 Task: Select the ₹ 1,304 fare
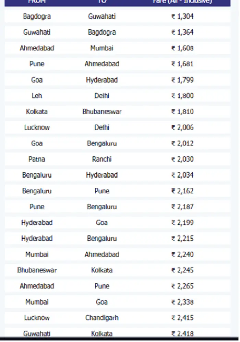click(x=182, y=16)
